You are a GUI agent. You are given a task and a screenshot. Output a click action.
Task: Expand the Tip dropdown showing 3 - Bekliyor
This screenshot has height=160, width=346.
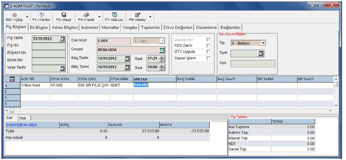point(263,43)
